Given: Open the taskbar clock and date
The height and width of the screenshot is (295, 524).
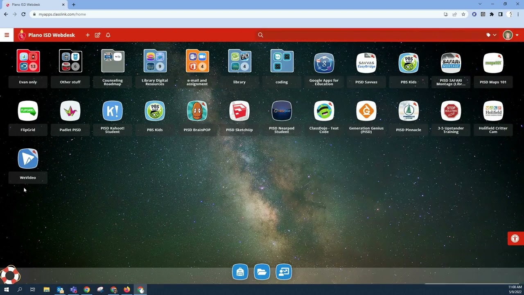Looking at the screenshot, I should pyautogui.click(x=515, y=290).
